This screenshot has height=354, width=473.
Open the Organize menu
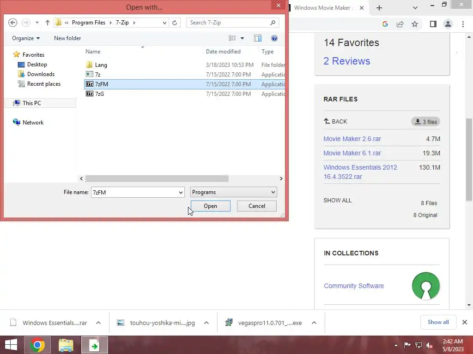click(x=26, y=38)
